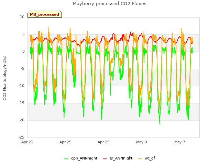The image size is (220, 165).
Task: Click the MB_processed annotation label
Action: pos(45,14)
